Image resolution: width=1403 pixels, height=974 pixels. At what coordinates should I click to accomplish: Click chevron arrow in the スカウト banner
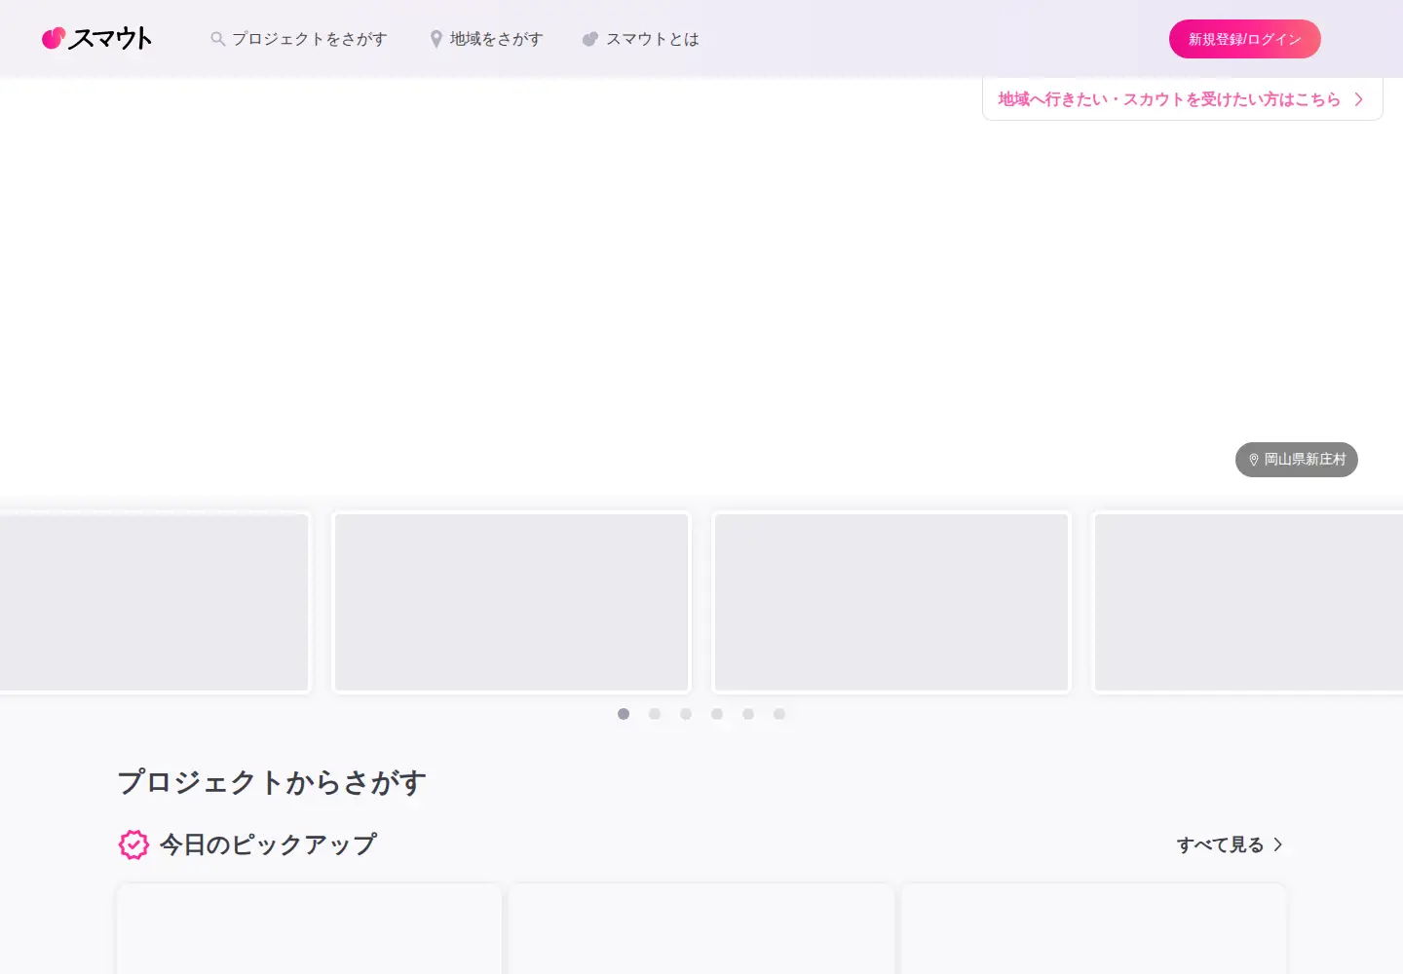click(x=1359, y=99)
